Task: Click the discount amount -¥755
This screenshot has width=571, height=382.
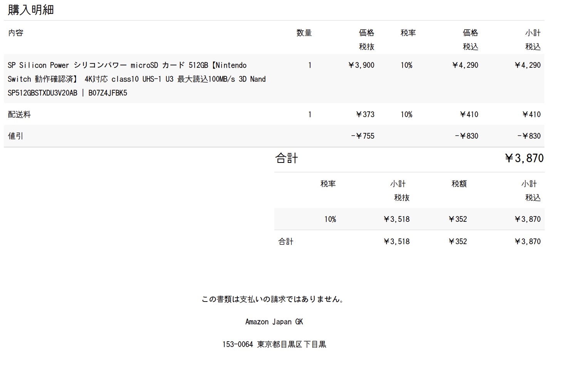Action: pyautogui.click(x=363, y=136)
